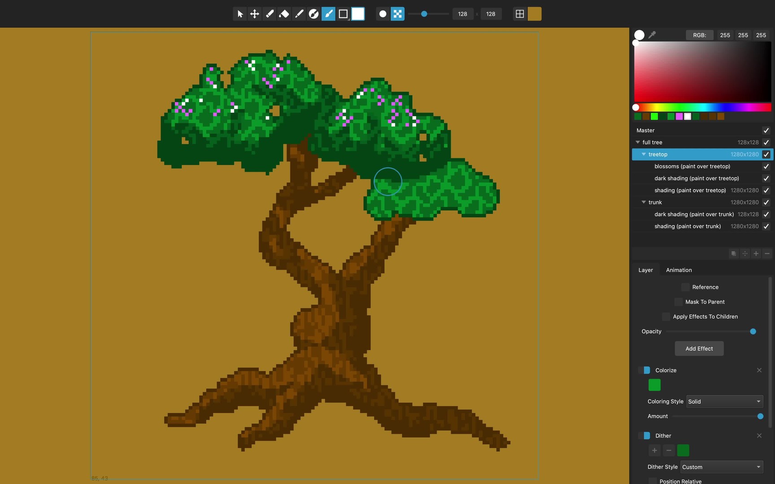
Task: Select the Move tool
Action: (x=254, y=14)
